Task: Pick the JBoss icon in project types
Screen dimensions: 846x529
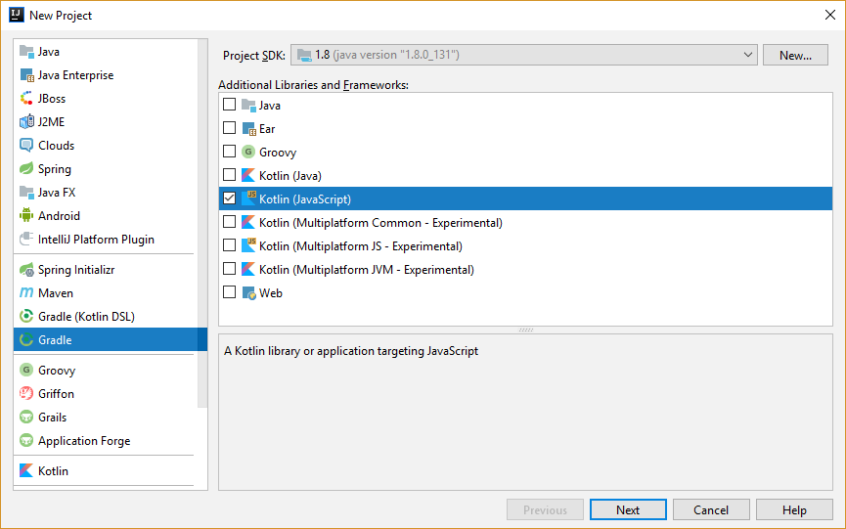Action: (x=26, y=99)
